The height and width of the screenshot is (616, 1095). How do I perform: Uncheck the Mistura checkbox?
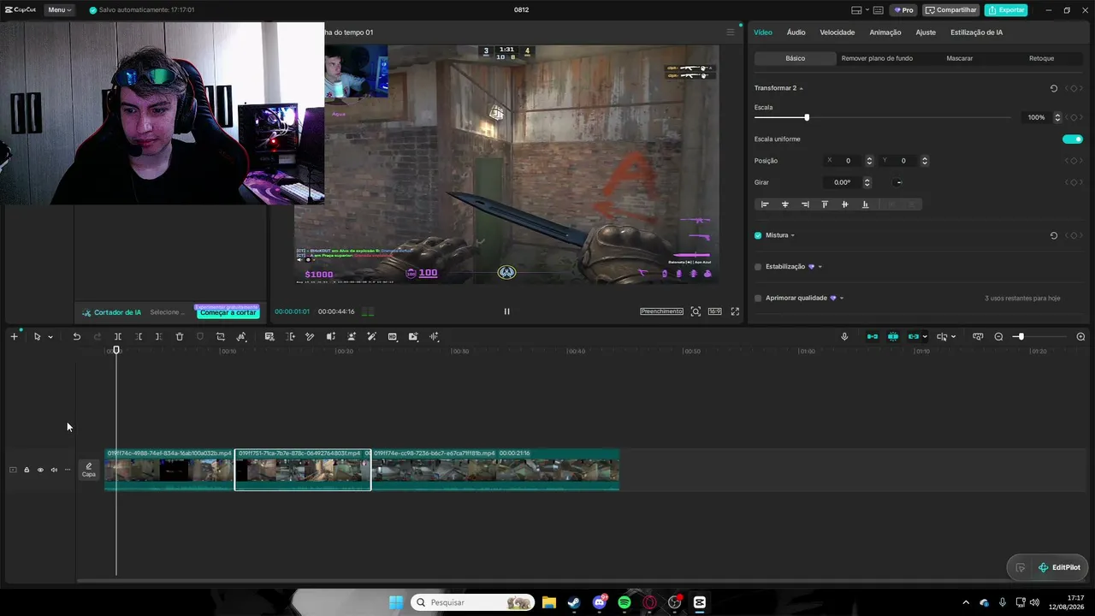pos(758,235)
